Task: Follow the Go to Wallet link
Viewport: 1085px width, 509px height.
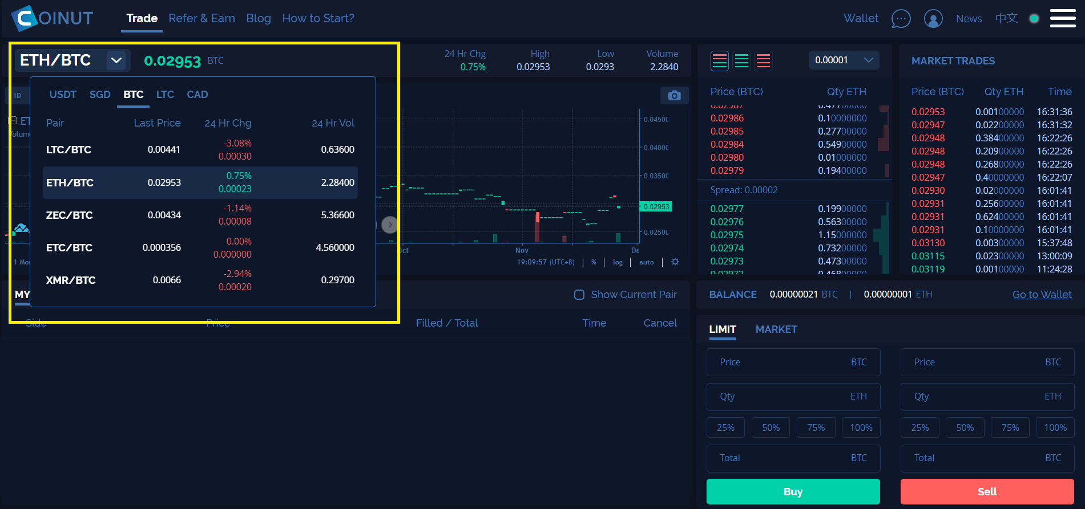Action: tap(1042, 295)
